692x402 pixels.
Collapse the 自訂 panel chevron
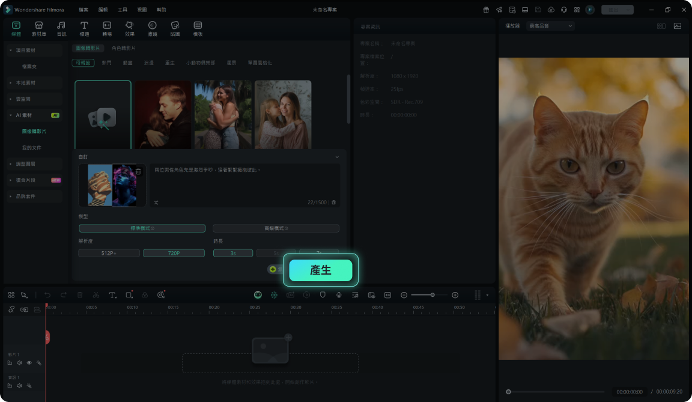(x=337, y=157)
